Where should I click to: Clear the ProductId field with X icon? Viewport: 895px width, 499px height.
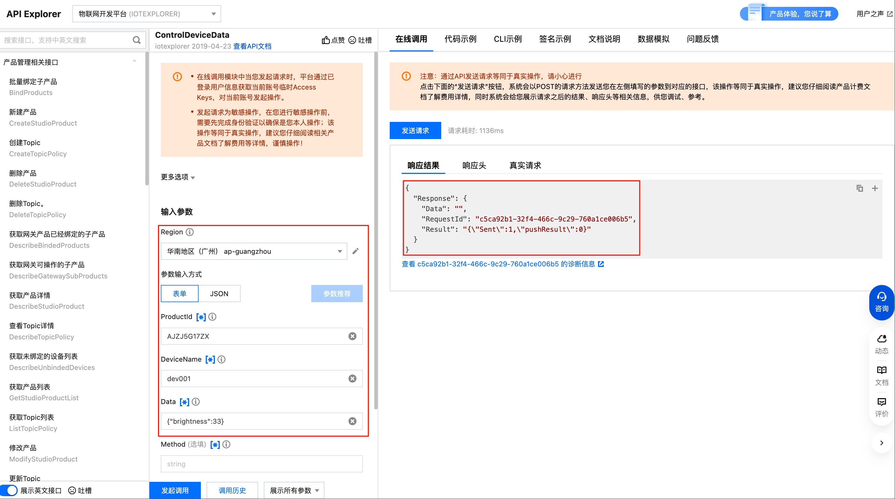point(352,336)
